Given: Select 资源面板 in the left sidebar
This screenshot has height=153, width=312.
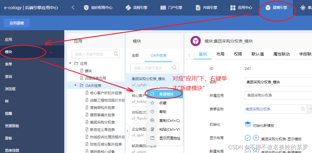Looking at the screenshot, I should pyautogui.click(x=32, y=126).
